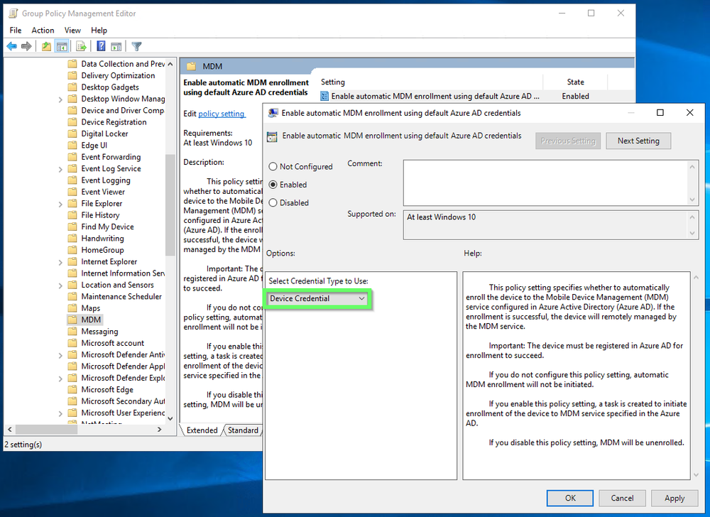Viewport: 710px width, 517px height.
Task: Maximize the policy setting dialog window
Action: click(x=660, y=113)
